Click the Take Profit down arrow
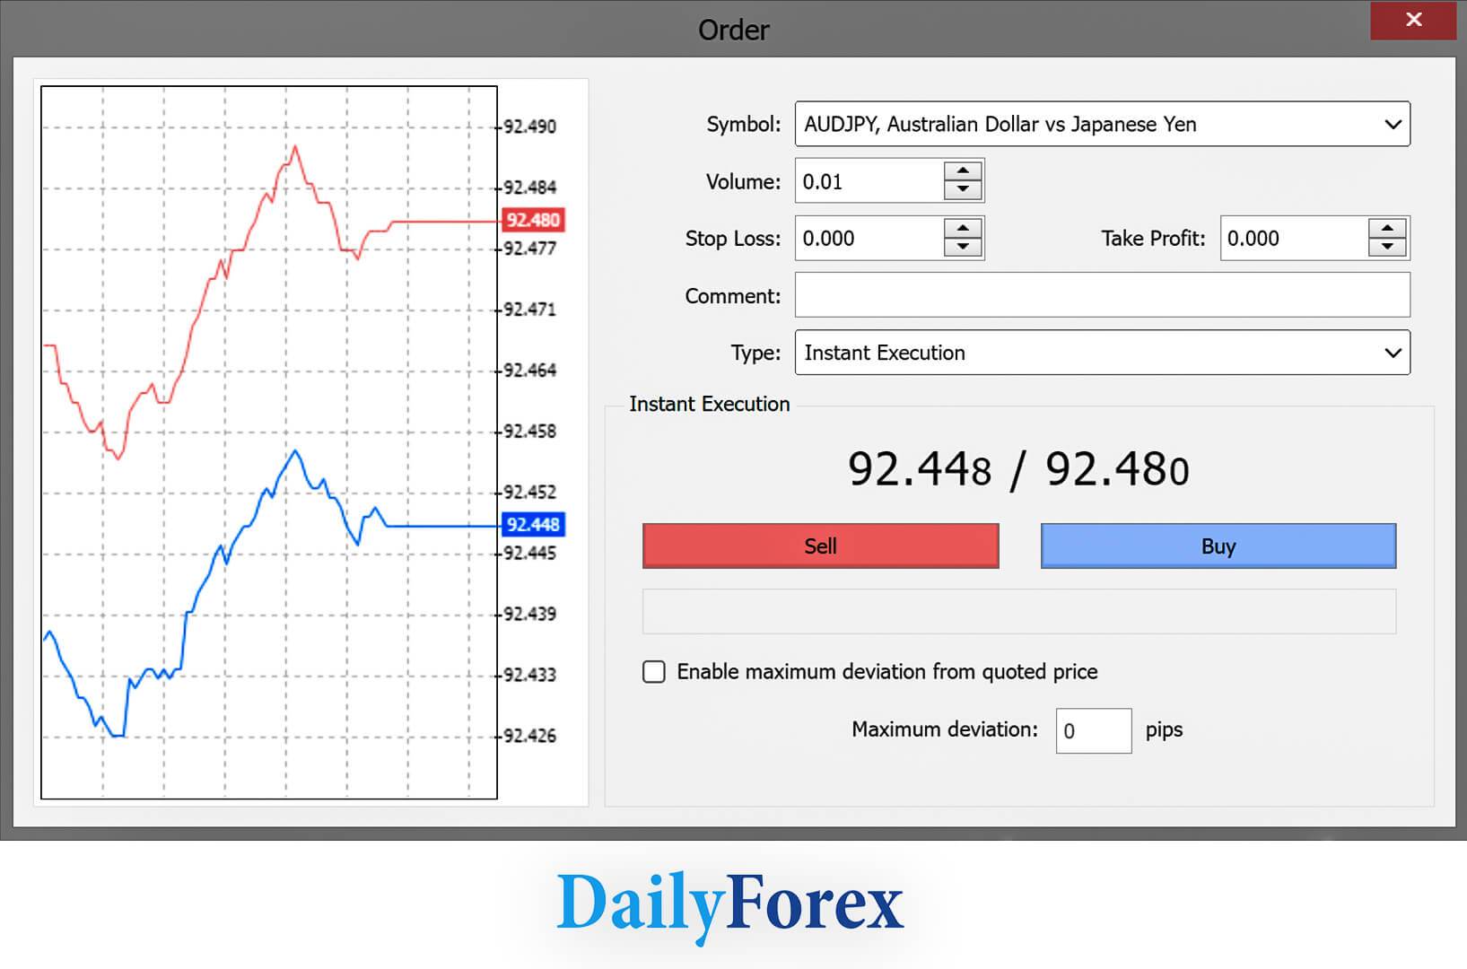Viewport: 1467px width, 969px height. (x=1386, y=249)
